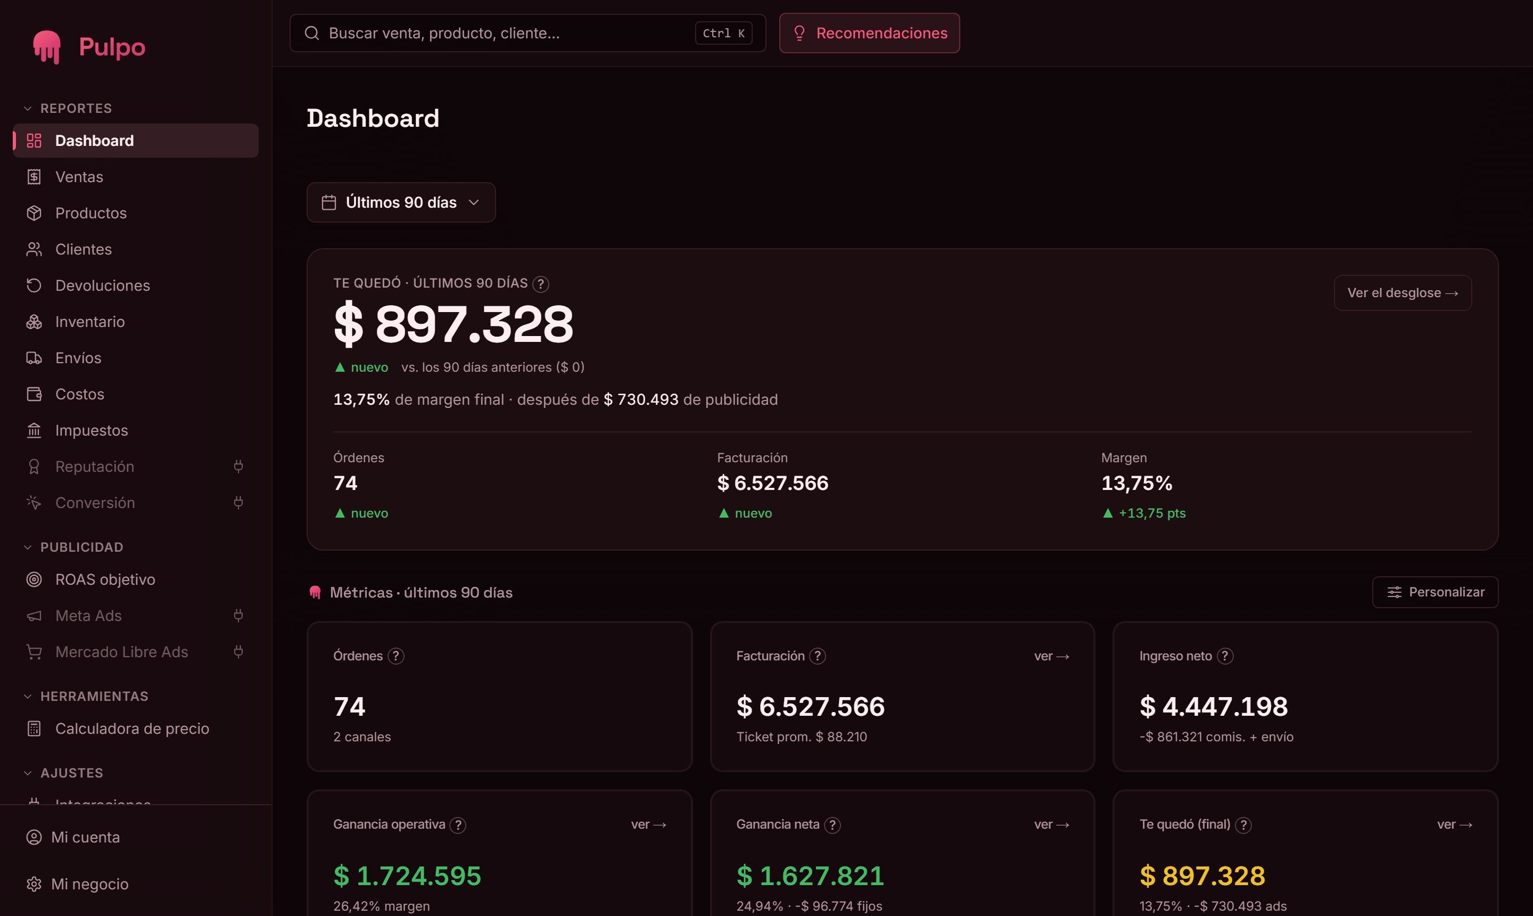Click the Devoluciones return arrow icon
The height and width of the screenshot is (916, 1533).
34,285
